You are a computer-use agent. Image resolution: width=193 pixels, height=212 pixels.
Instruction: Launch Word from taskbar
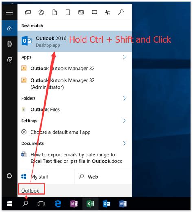click(x=123, y=203)
